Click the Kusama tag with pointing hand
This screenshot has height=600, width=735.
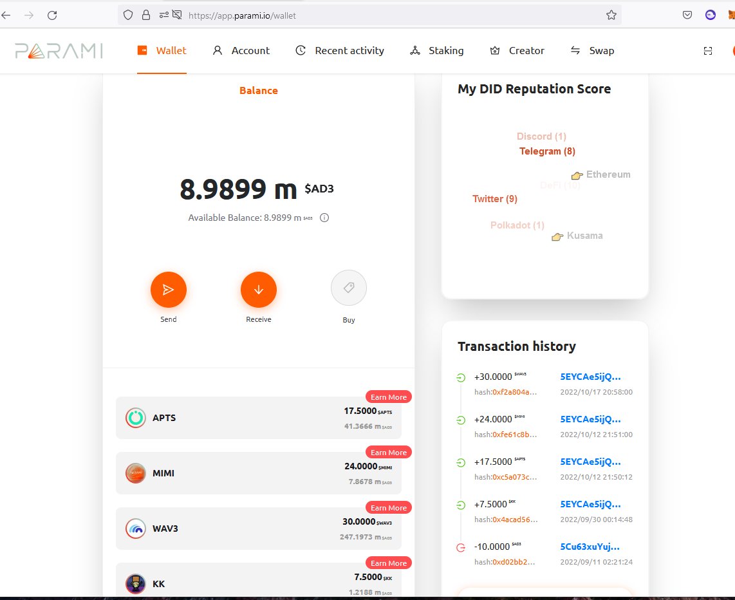coord(577,236)
